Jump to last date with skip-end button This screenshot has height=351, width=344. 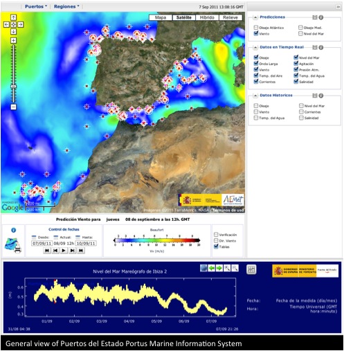pos(81,251)
